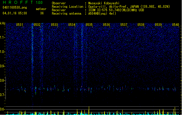Click the 0.8 kHz axis tick label
The image size is (182, 115).
click(x=3, y=80)
